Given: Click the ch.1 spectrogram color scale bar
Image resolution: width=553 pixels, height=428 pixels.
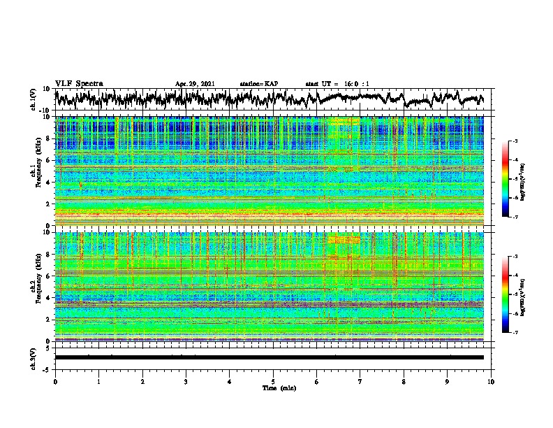Looking at the screenshot, I should (505, 179).
